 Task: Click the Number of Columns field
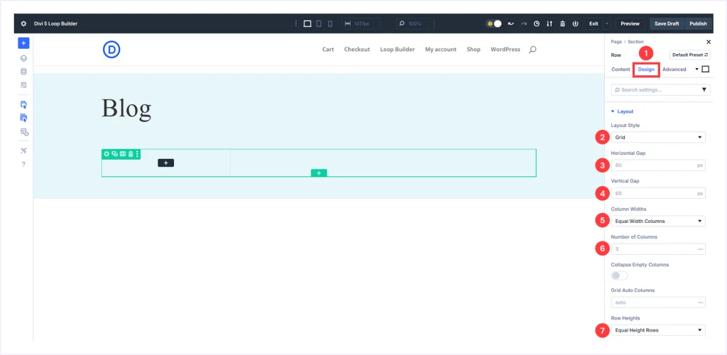click(x=658, y=249)
